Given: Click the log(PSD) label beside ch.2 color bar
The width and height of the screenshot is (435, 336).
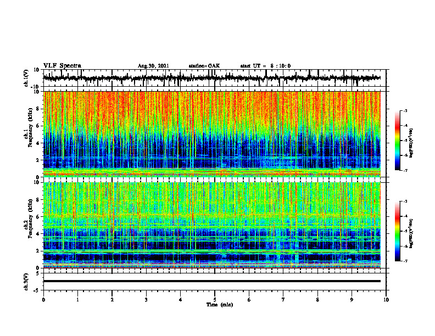Looking at the screenshot, I should pyautogui.click(x=411, y=233).
